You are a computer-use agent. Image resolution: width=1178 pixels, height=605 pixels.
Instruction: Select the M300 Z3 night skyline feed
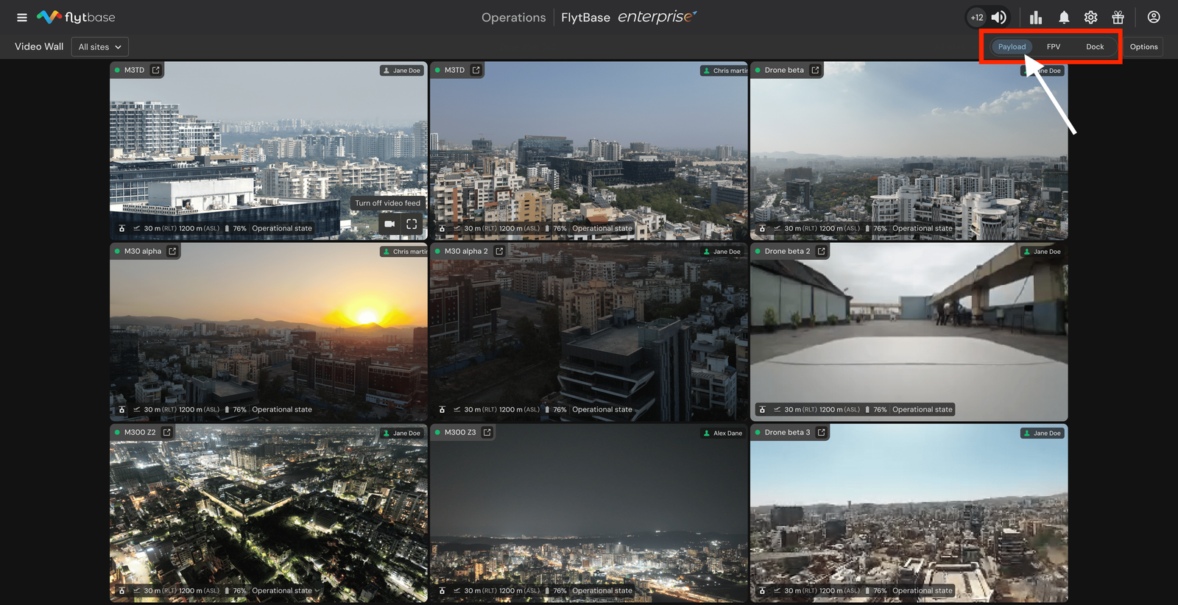(x=589, y=513)
